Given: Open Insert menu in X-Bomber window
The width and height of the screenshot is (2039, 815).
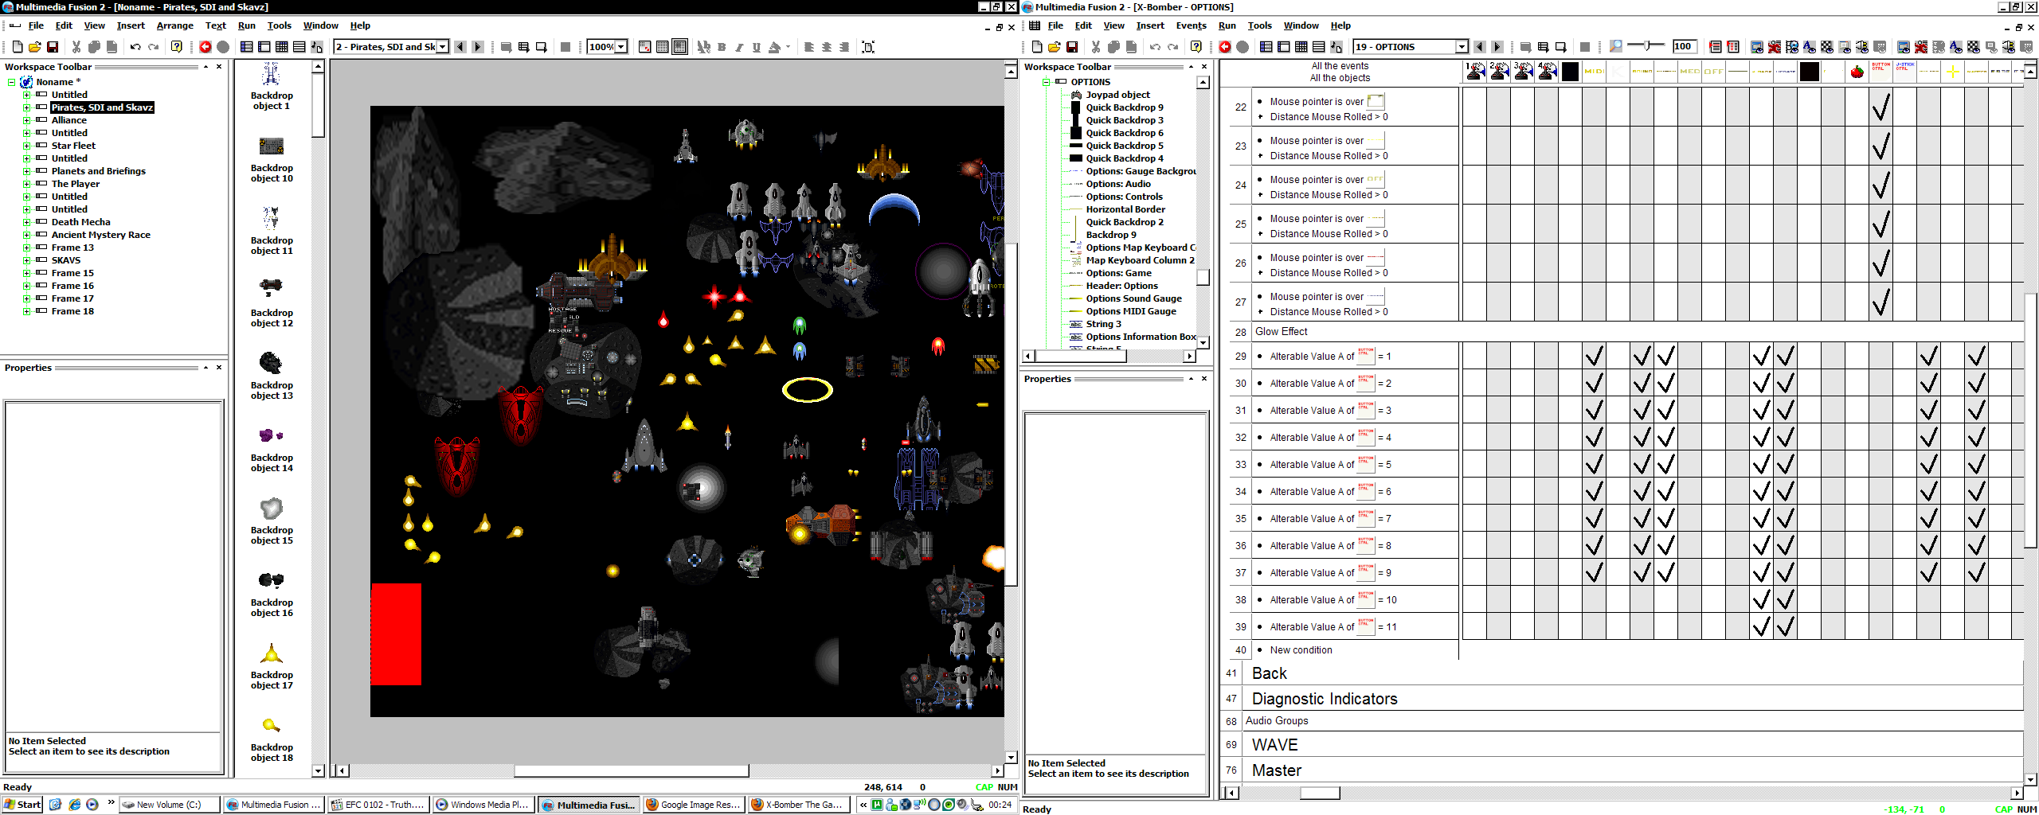Looking at the screenshot, I should (x=1150, y=25).
